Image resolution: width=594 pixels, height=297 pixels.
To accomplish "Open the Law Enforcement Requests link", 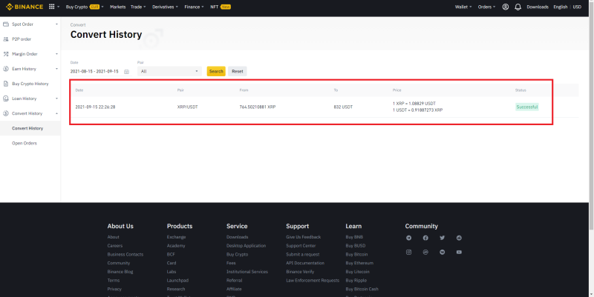I will [313, 281].
